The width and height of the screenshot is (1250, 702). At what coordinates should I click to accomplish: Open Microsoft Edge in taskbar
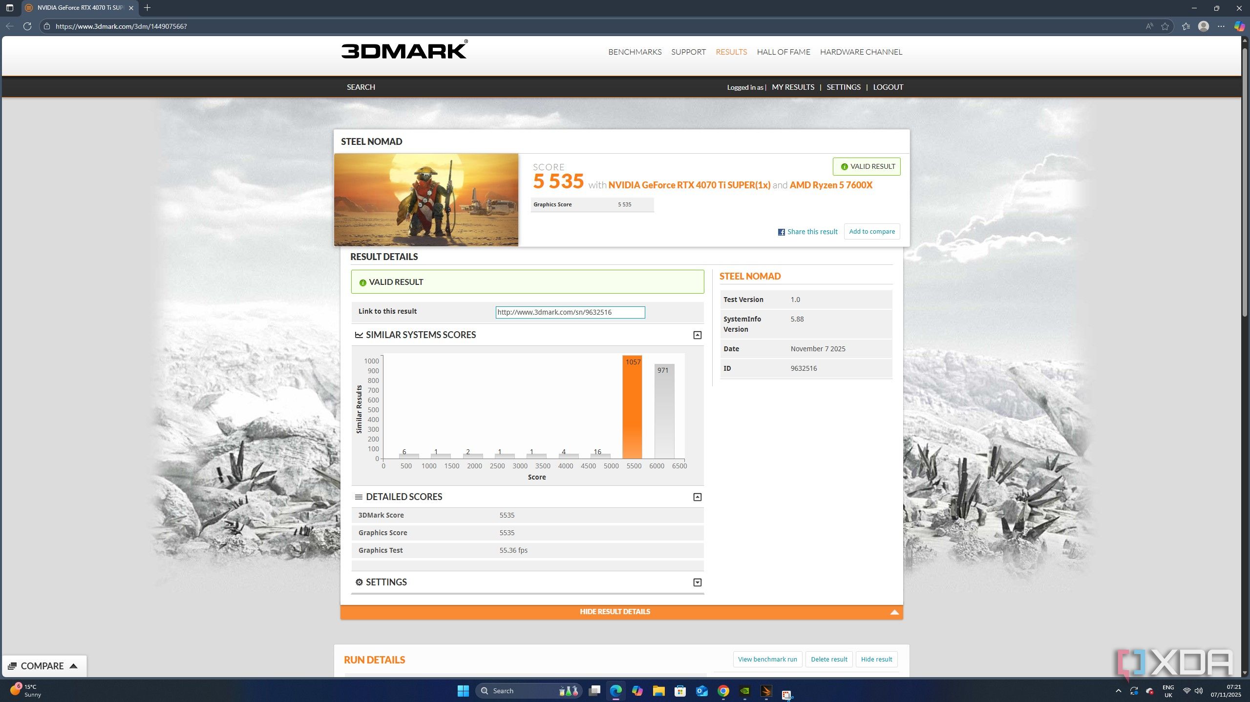(x=615, y=691)
